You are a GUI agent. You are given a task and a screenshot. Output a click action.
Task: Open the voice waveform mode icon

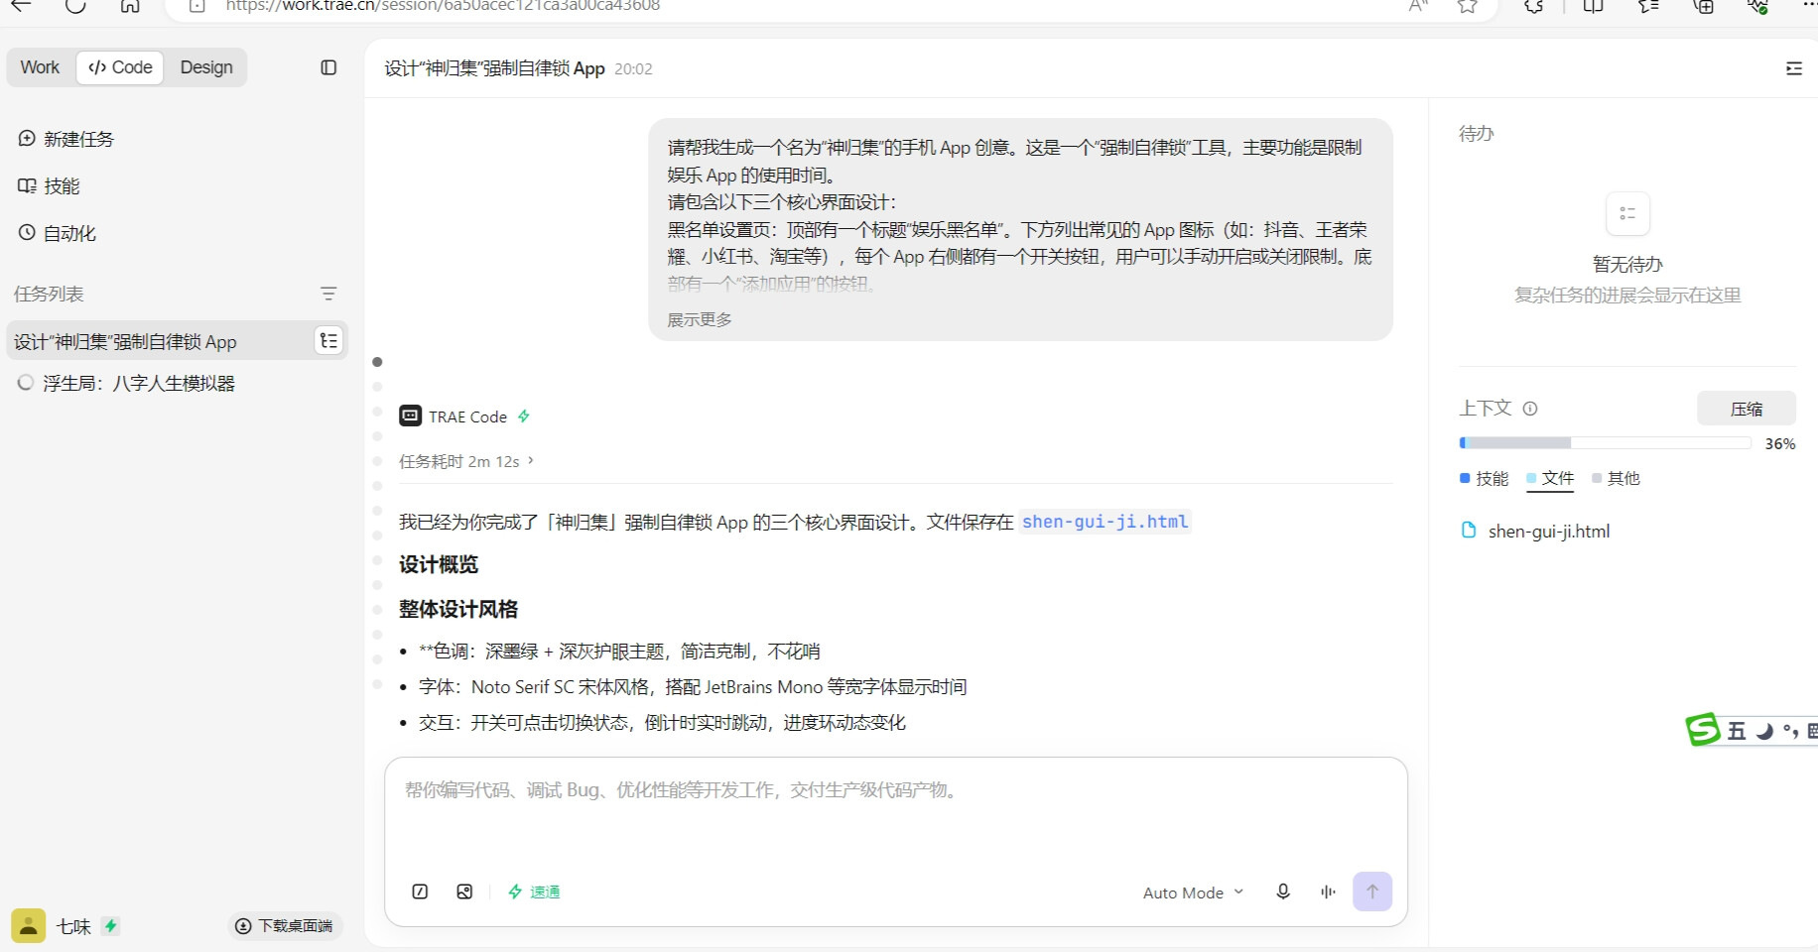coord(1328,892)
